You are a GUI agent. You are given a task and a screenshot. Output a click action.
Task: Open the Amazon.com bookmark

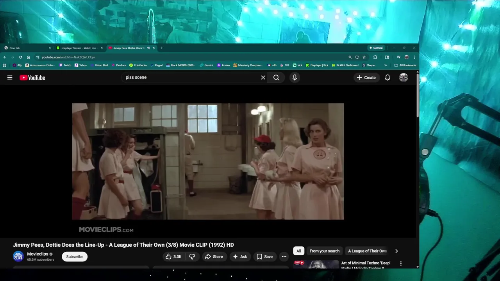click(x=40, y=65)
